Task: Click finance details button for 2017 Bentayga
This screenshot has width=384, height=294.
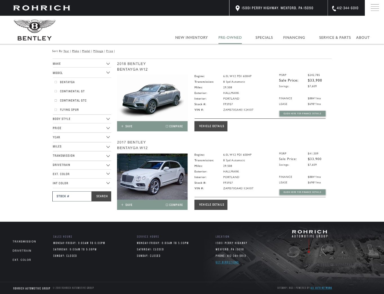Action: [x=302, y=192]
